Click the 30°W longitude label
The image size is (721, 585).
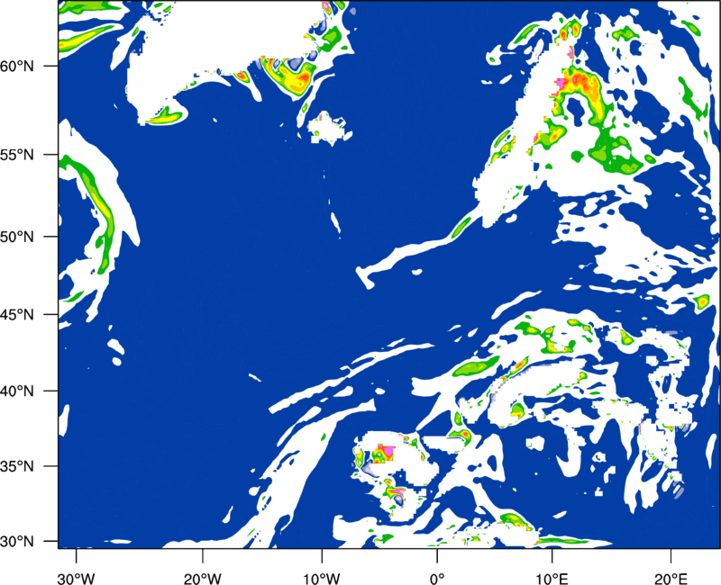76,579
